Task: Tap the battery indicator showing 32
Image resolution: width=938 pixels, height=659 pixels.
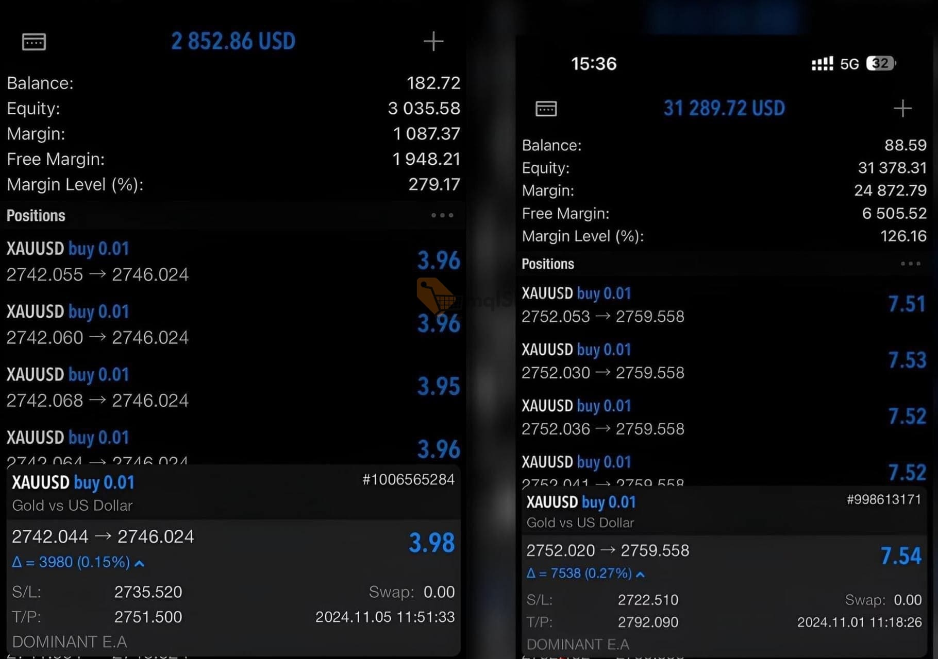Action: (x=881, y=63)
